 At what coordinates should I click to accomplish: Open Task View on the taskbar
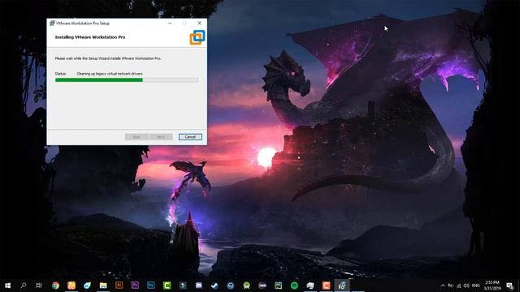[39, 286]
